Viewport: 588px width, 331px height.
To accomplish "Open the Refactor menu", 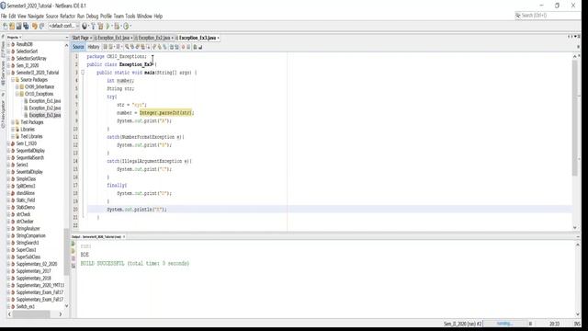I will click(67, 17).
